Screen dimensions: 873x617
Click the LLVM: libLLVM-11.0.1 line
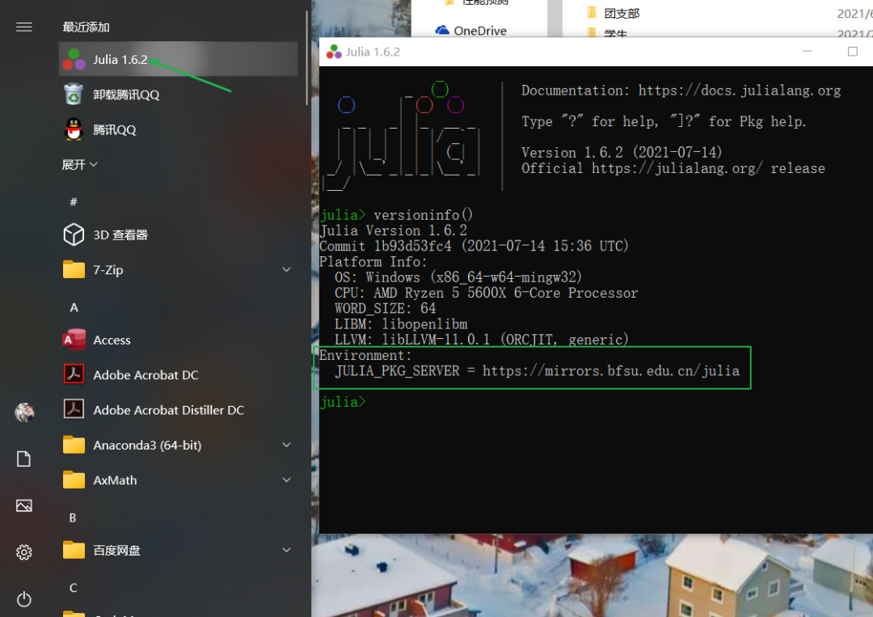coord(482,340)
